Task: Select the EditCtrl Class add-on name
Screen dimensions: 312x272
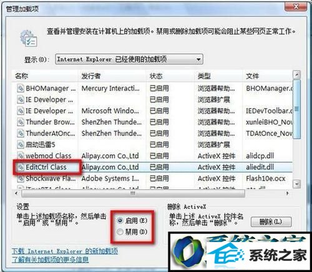Action: click(46, 167)
